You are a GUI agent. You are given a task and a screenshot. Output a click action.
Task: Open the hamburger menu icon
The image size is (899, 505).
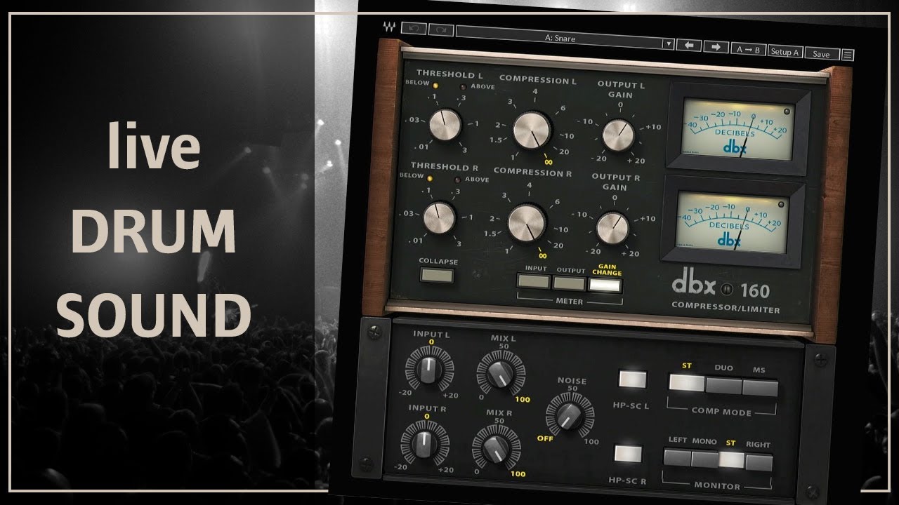click(x=848, y=55)
